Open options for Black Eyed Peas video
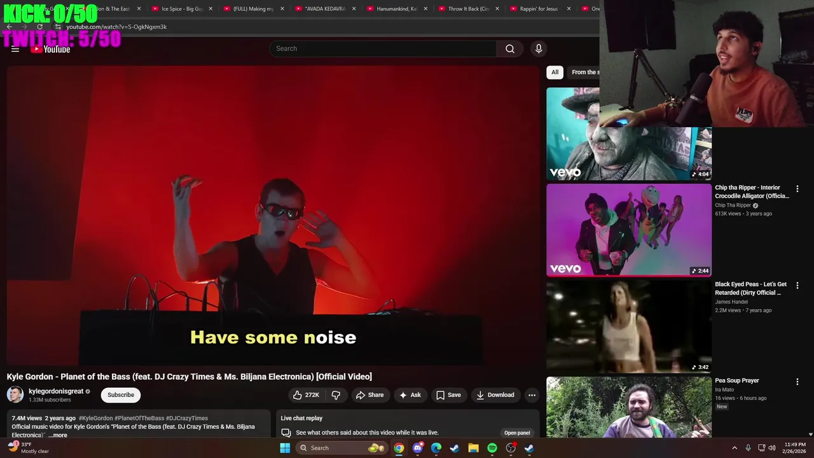The height and width of the screenshot is (458, 814). [797, 286]
